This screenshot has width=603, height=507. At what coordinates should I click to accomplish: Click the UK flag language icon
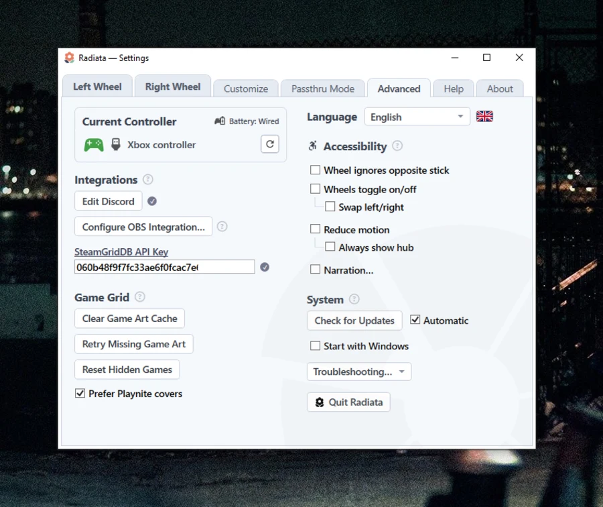coord(484,116)
